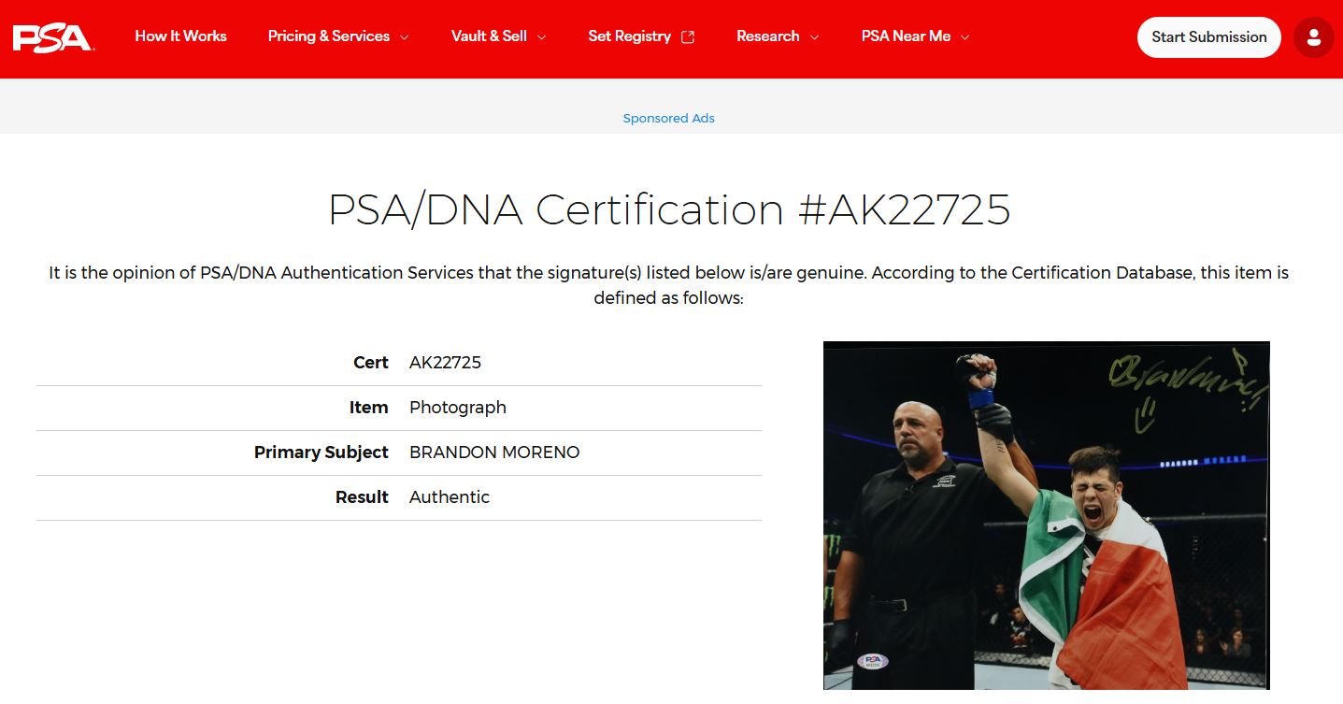Click the BRANDON MORENO subject text

point(494,453)
